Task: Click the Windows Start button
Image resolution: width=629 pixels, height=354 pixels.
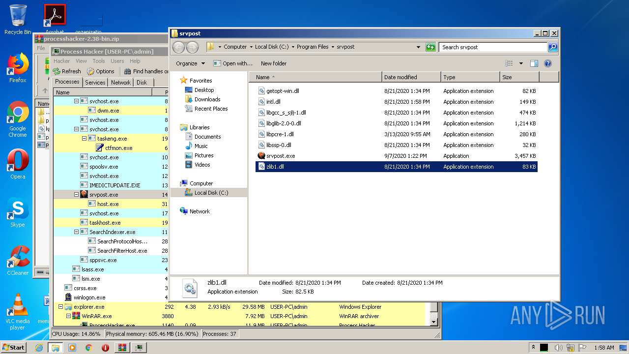Action: tap(14, 348)
